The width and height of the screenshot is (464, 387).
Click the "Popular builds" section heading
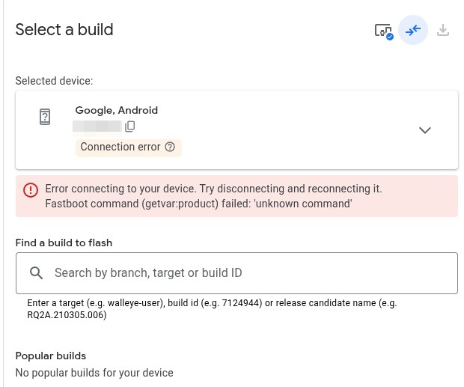point(51,356)
